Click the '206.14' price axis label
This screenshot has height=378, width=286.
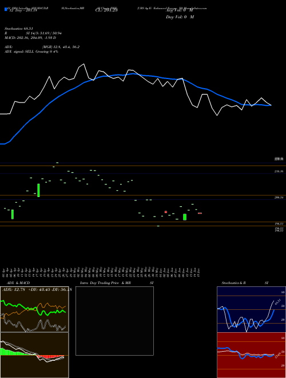coord(279,198)
